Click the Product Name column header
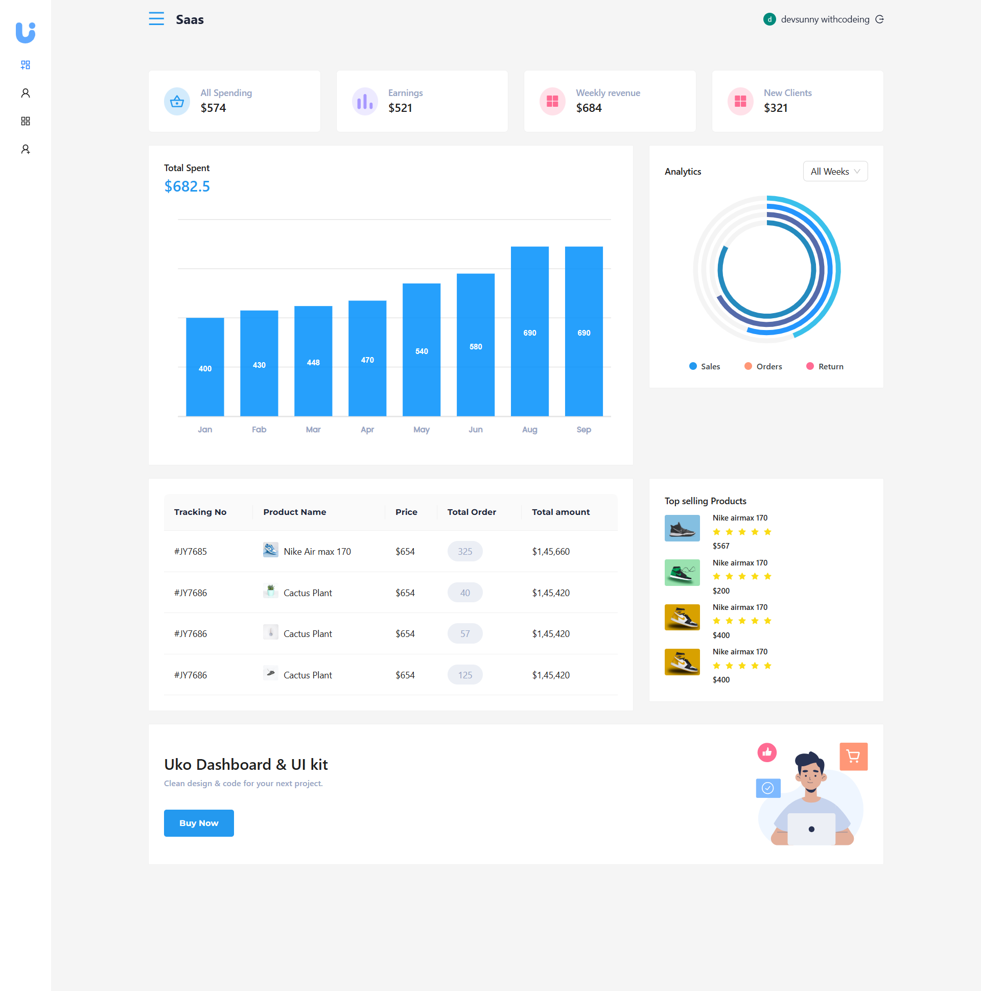This screenshot has height=991, width=981. pyautogui.click(x=294, y=512)
